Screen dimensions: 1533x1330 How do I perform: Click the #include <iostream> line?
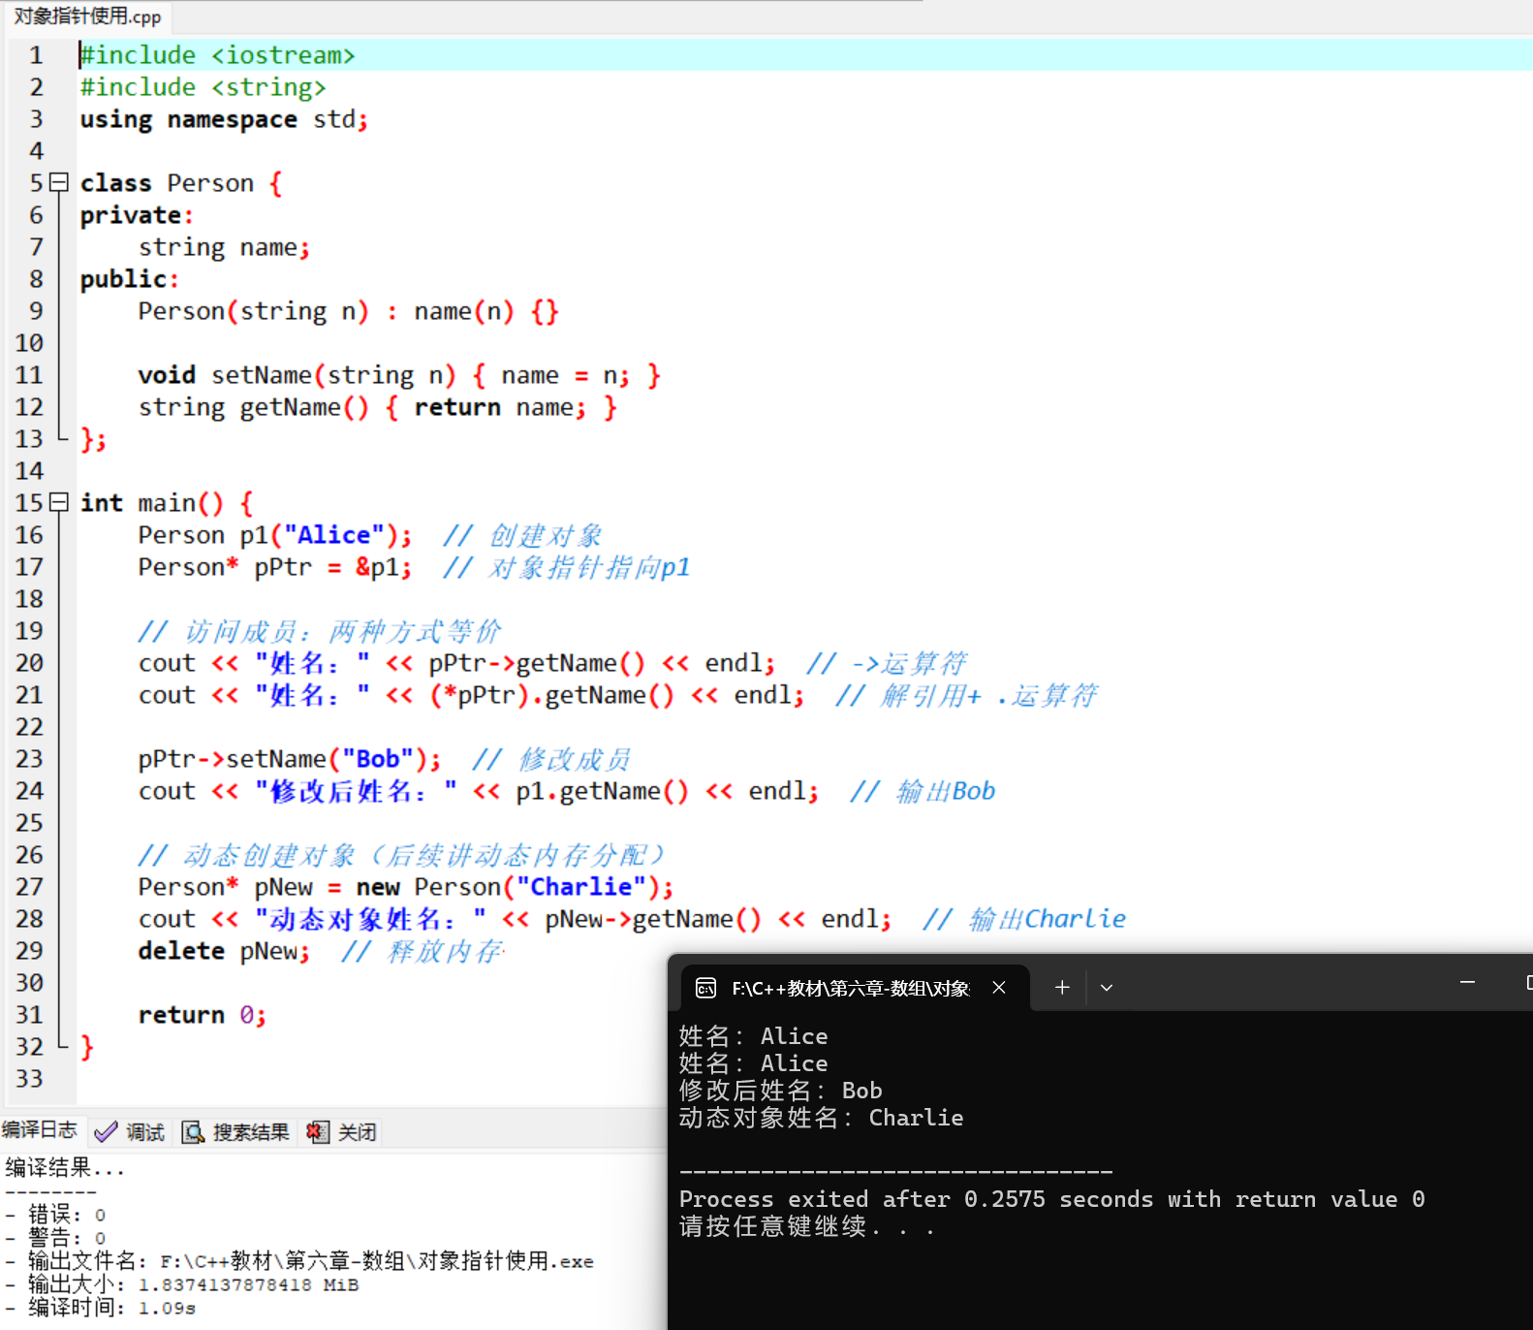pos(217,55)
